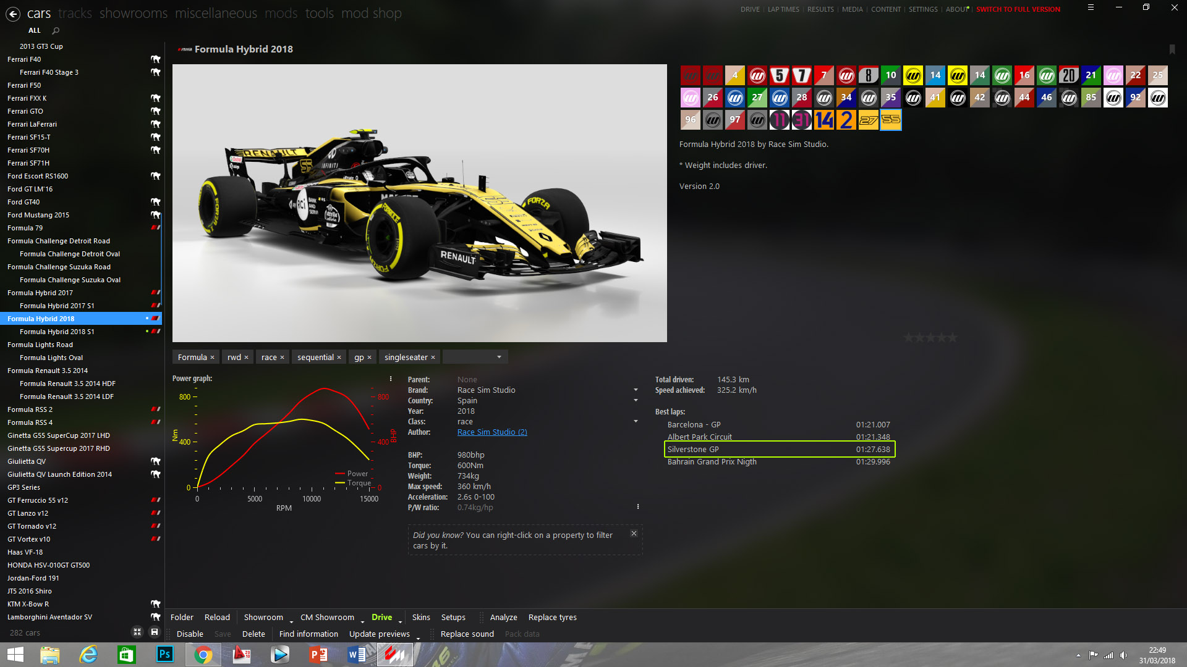The height and width of the screenshot is (667, 1187).
Task: Click the green Drive button
Action: [381, 617]
